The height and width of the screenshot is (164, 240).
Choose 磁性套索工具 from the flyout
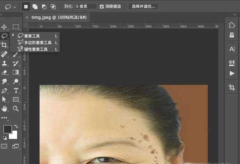(x=35, y=49)
